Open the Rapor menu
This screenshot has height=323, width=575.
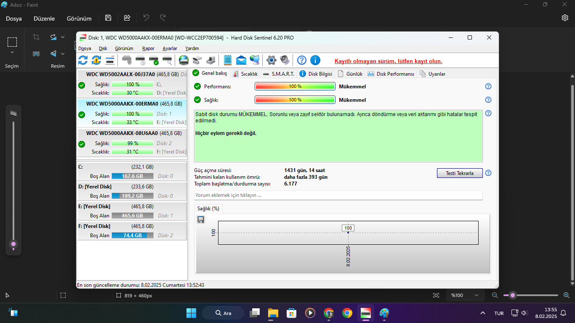coord(148,48)
